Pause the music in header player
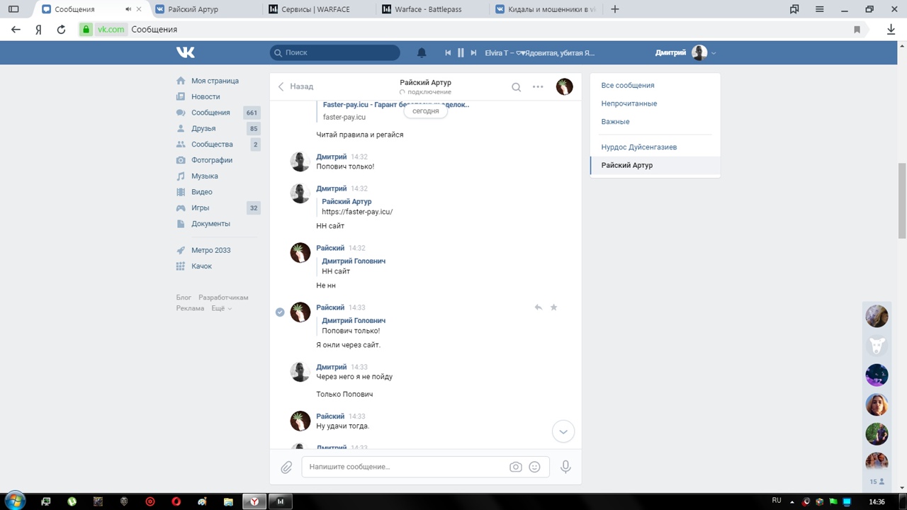Screen dimensions: 907x510 (x=461, y=53)
